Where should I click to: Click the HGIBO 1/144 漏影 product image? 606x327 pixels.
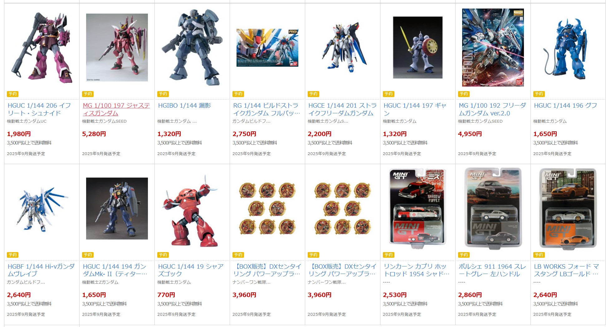pos(192,47)
